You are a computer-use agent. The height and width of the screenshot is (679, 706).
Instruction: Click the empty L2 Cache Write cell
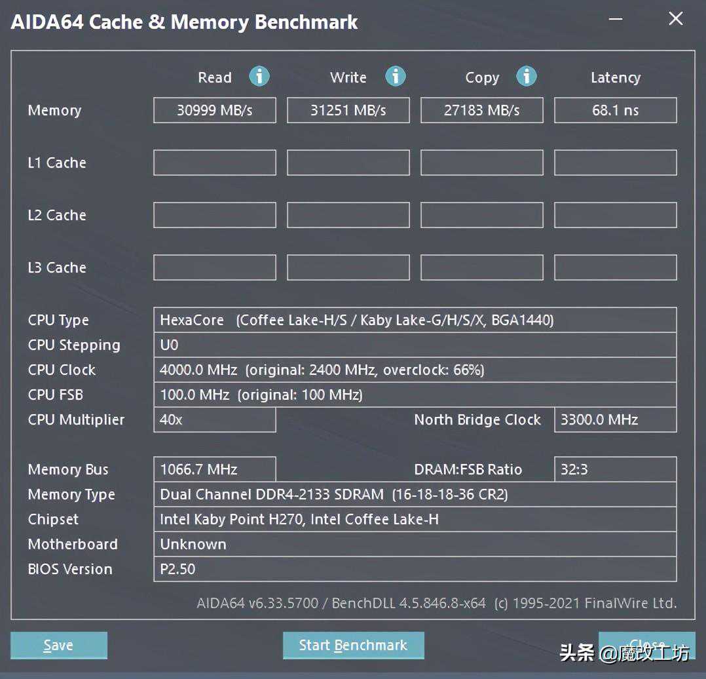pyautogui.click(x=348, y=215)
